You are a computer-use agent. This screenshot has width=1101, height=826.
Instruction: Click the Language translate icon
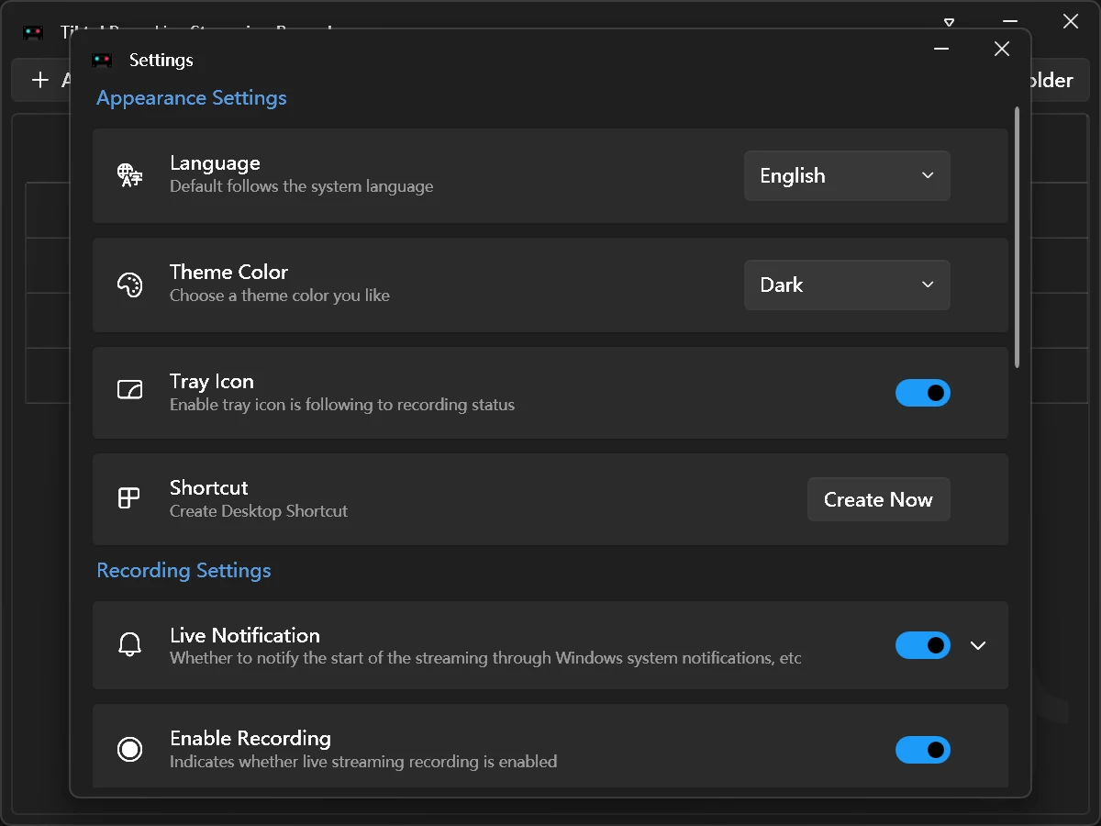click(x=129, y=175)
